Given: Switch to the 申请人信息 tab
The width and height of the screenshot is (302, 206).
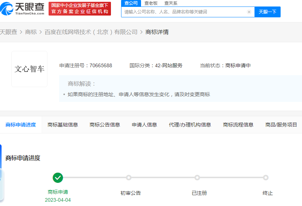Looking at the screenshot, I should click(144, 125).
